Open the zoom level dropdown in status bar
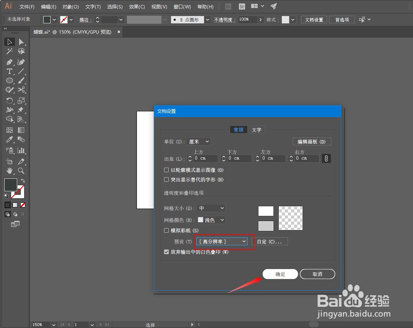 point(54,325)
